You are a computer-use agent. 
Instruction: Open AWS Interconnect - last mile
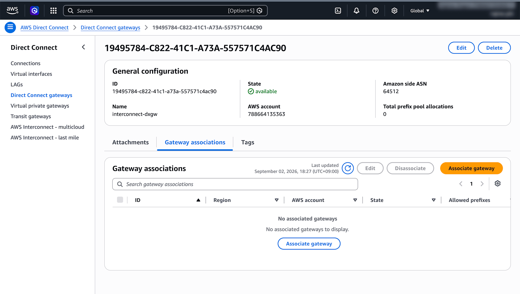click(x=45, y=138)
